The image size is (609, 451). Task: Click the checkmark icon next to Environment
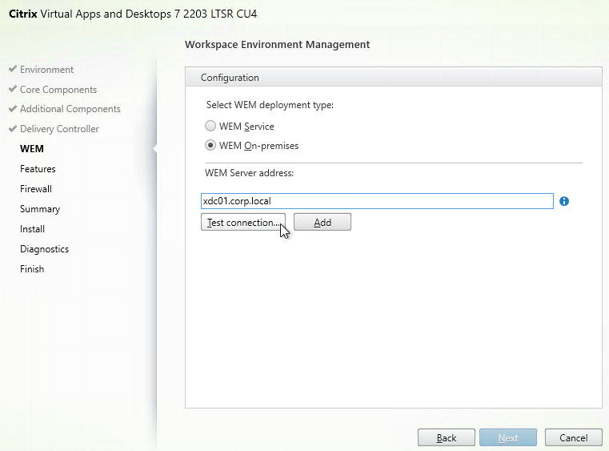pos(13,69)
